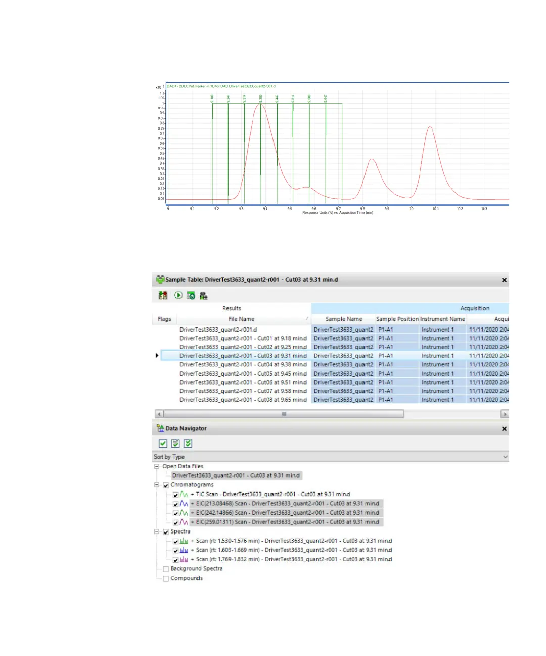
Task: Collapse the Chromatograms tree node
Action: click(x=157, y=485)
